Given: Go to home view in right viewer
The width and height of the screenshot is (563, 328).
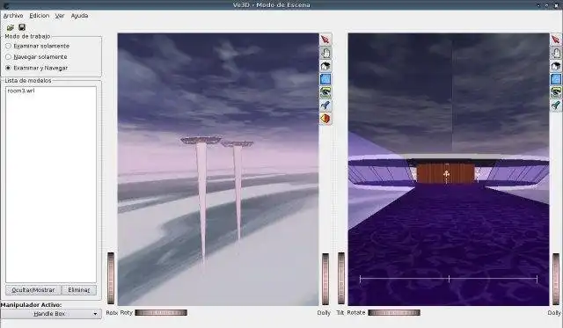Looking at the screenshot, I should pos(556,66).
